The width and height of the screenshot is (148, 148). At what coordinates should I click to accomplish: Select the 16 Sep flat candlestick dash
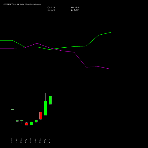click(12, 110)
